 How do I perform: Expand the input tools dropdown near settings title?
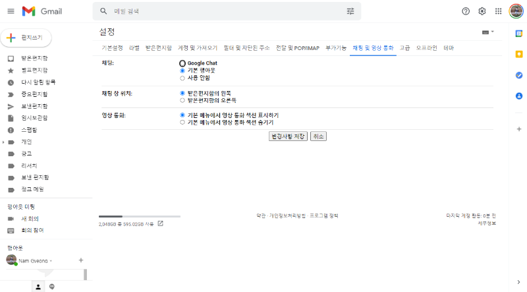pos(488,32)
